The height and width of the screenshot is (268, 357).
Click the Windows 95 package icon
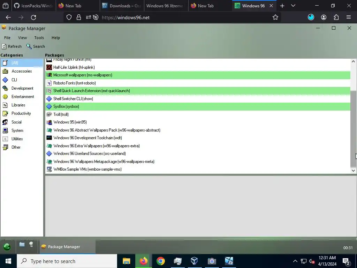click(x=49, y=122)
